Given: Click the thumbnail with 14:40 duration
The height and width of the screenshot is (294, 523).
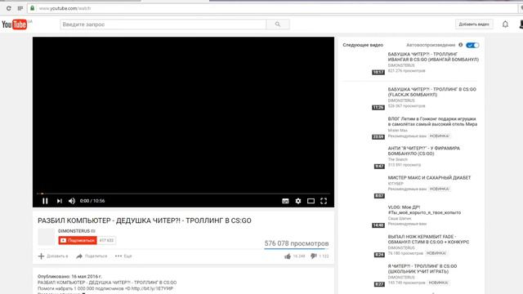Looking at the screenshot, I should pos(364,216).
